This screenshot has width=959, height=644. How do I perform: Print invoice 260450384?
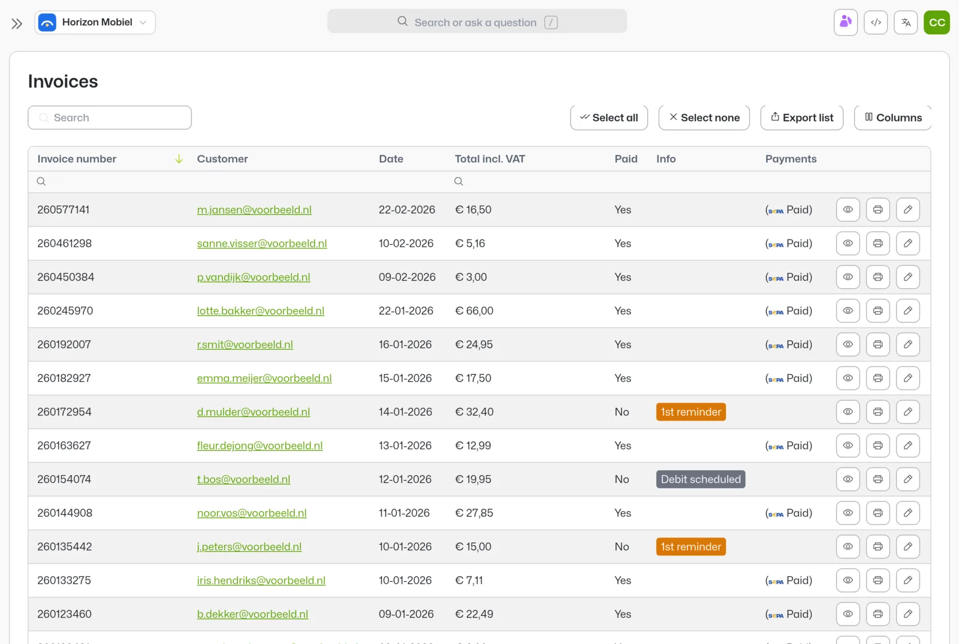point(878,277)
